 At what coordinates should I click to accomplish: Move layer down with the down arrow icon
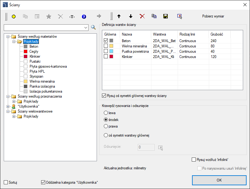pos(131,16)
